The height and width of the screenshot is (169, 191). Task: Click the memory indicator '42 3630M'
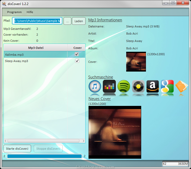click(175, 164)
